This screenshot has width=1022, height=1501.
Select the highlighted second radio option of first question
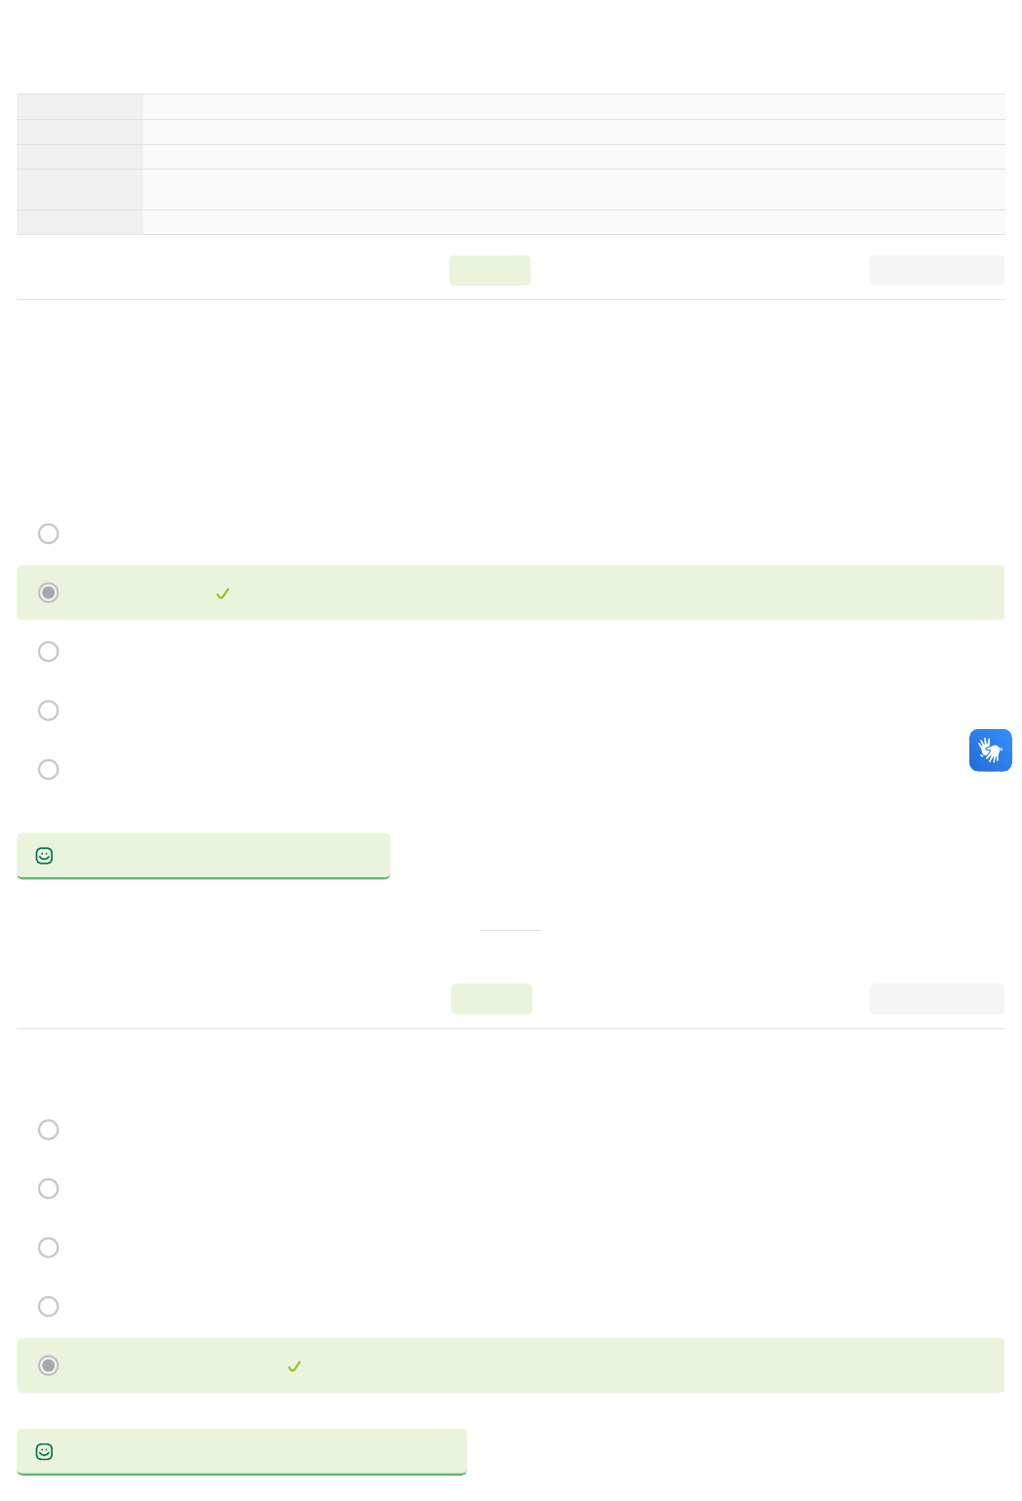pyautogui.click(x=48, y=593)
